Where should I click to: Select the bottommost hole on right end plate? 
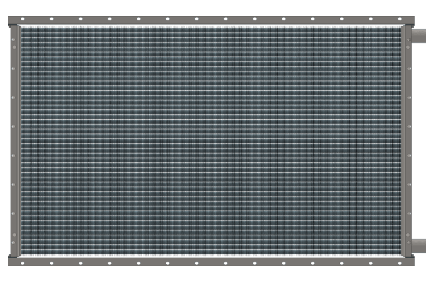[408, 243]
